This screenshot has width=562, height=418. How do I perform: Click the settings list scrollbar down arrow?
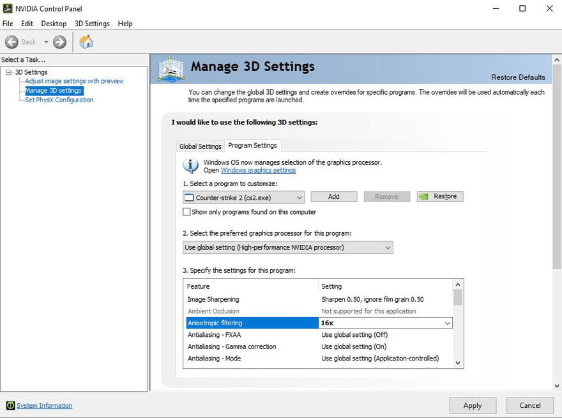coord(457,362)
